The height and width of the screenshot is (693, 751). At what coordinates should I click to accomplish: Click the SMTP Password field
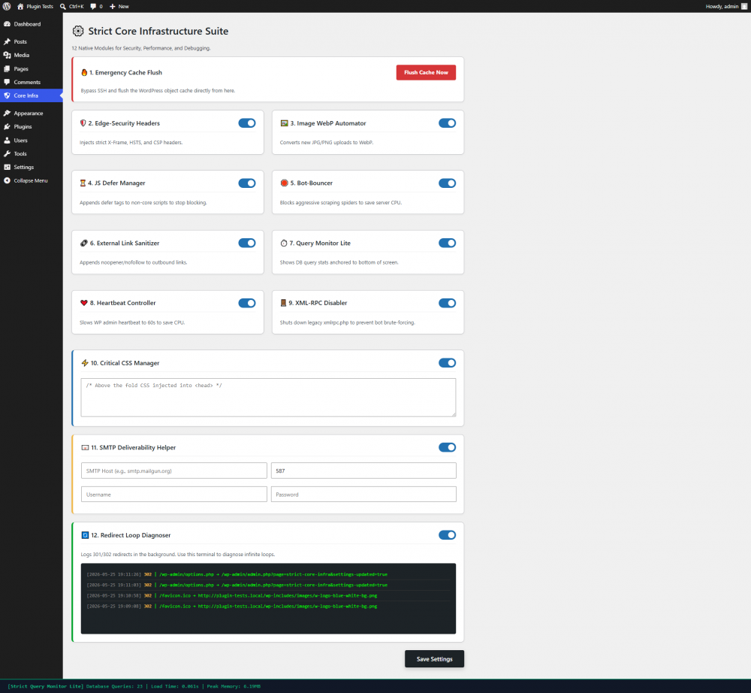tap(363, 494)
